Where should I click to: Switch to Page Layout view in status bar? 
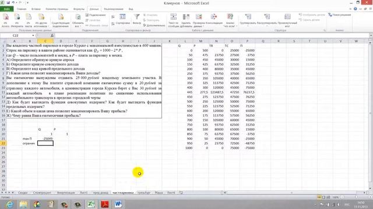point(323,197)
